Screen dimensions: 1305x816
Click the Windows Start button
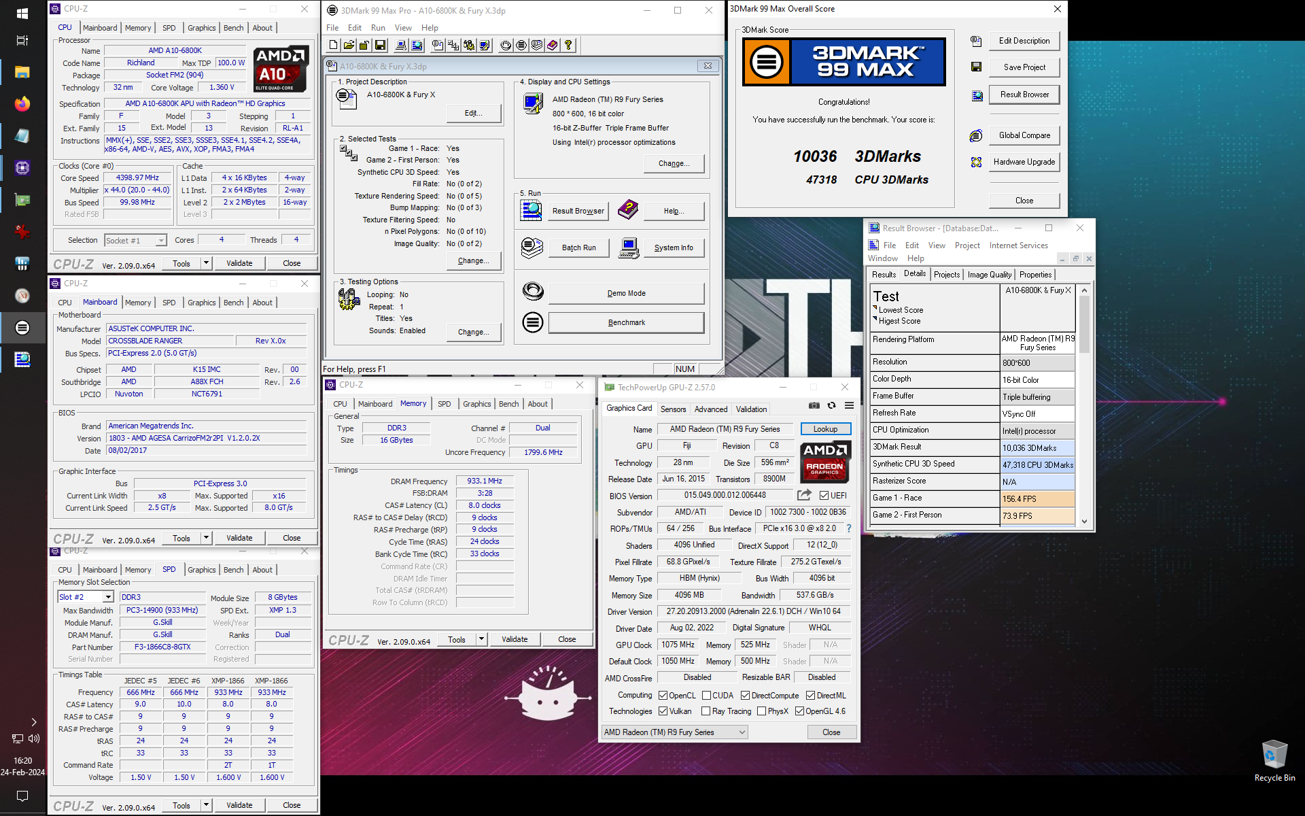point(22,14)
